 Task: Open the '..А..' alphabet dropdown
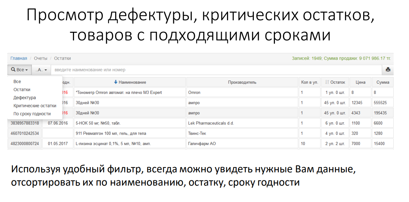pos(41,70)
